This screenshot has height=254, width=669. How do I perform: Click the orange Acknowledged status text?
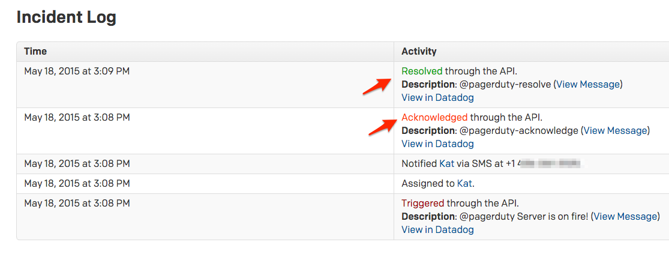click(x=434, y=117)
